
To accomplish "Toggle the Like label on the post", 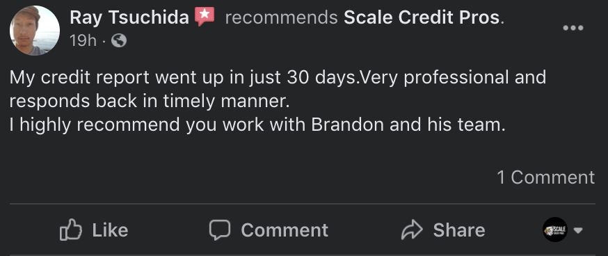I will pyautogui.click(x=110, y=230).
